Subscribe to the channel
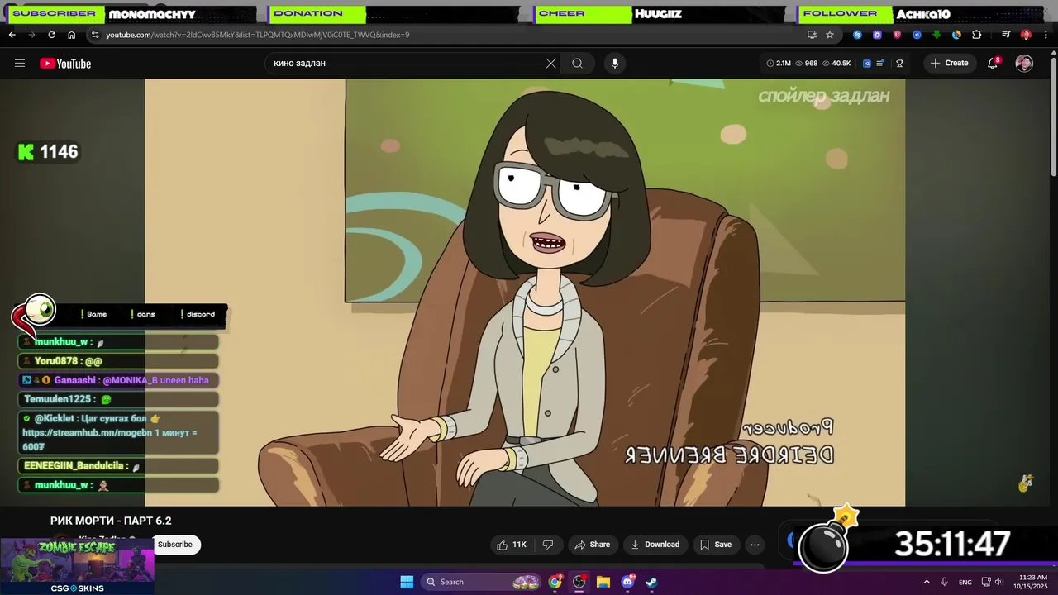Screen dimensions: 1058x595 pos(175,545)
